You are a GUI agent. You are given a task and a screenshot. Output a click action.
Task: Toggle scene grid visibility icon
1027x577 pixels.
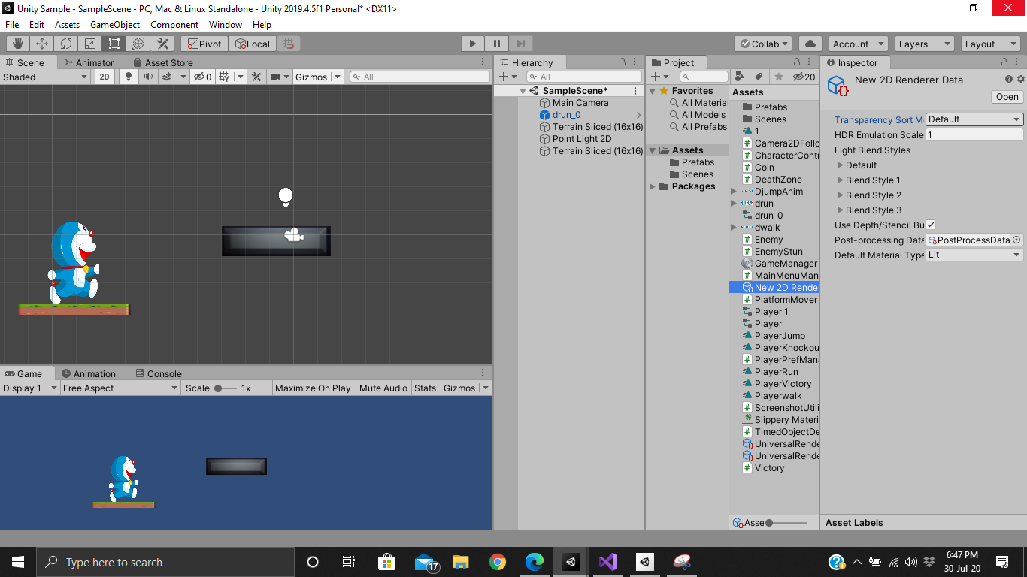coord(223,77)
